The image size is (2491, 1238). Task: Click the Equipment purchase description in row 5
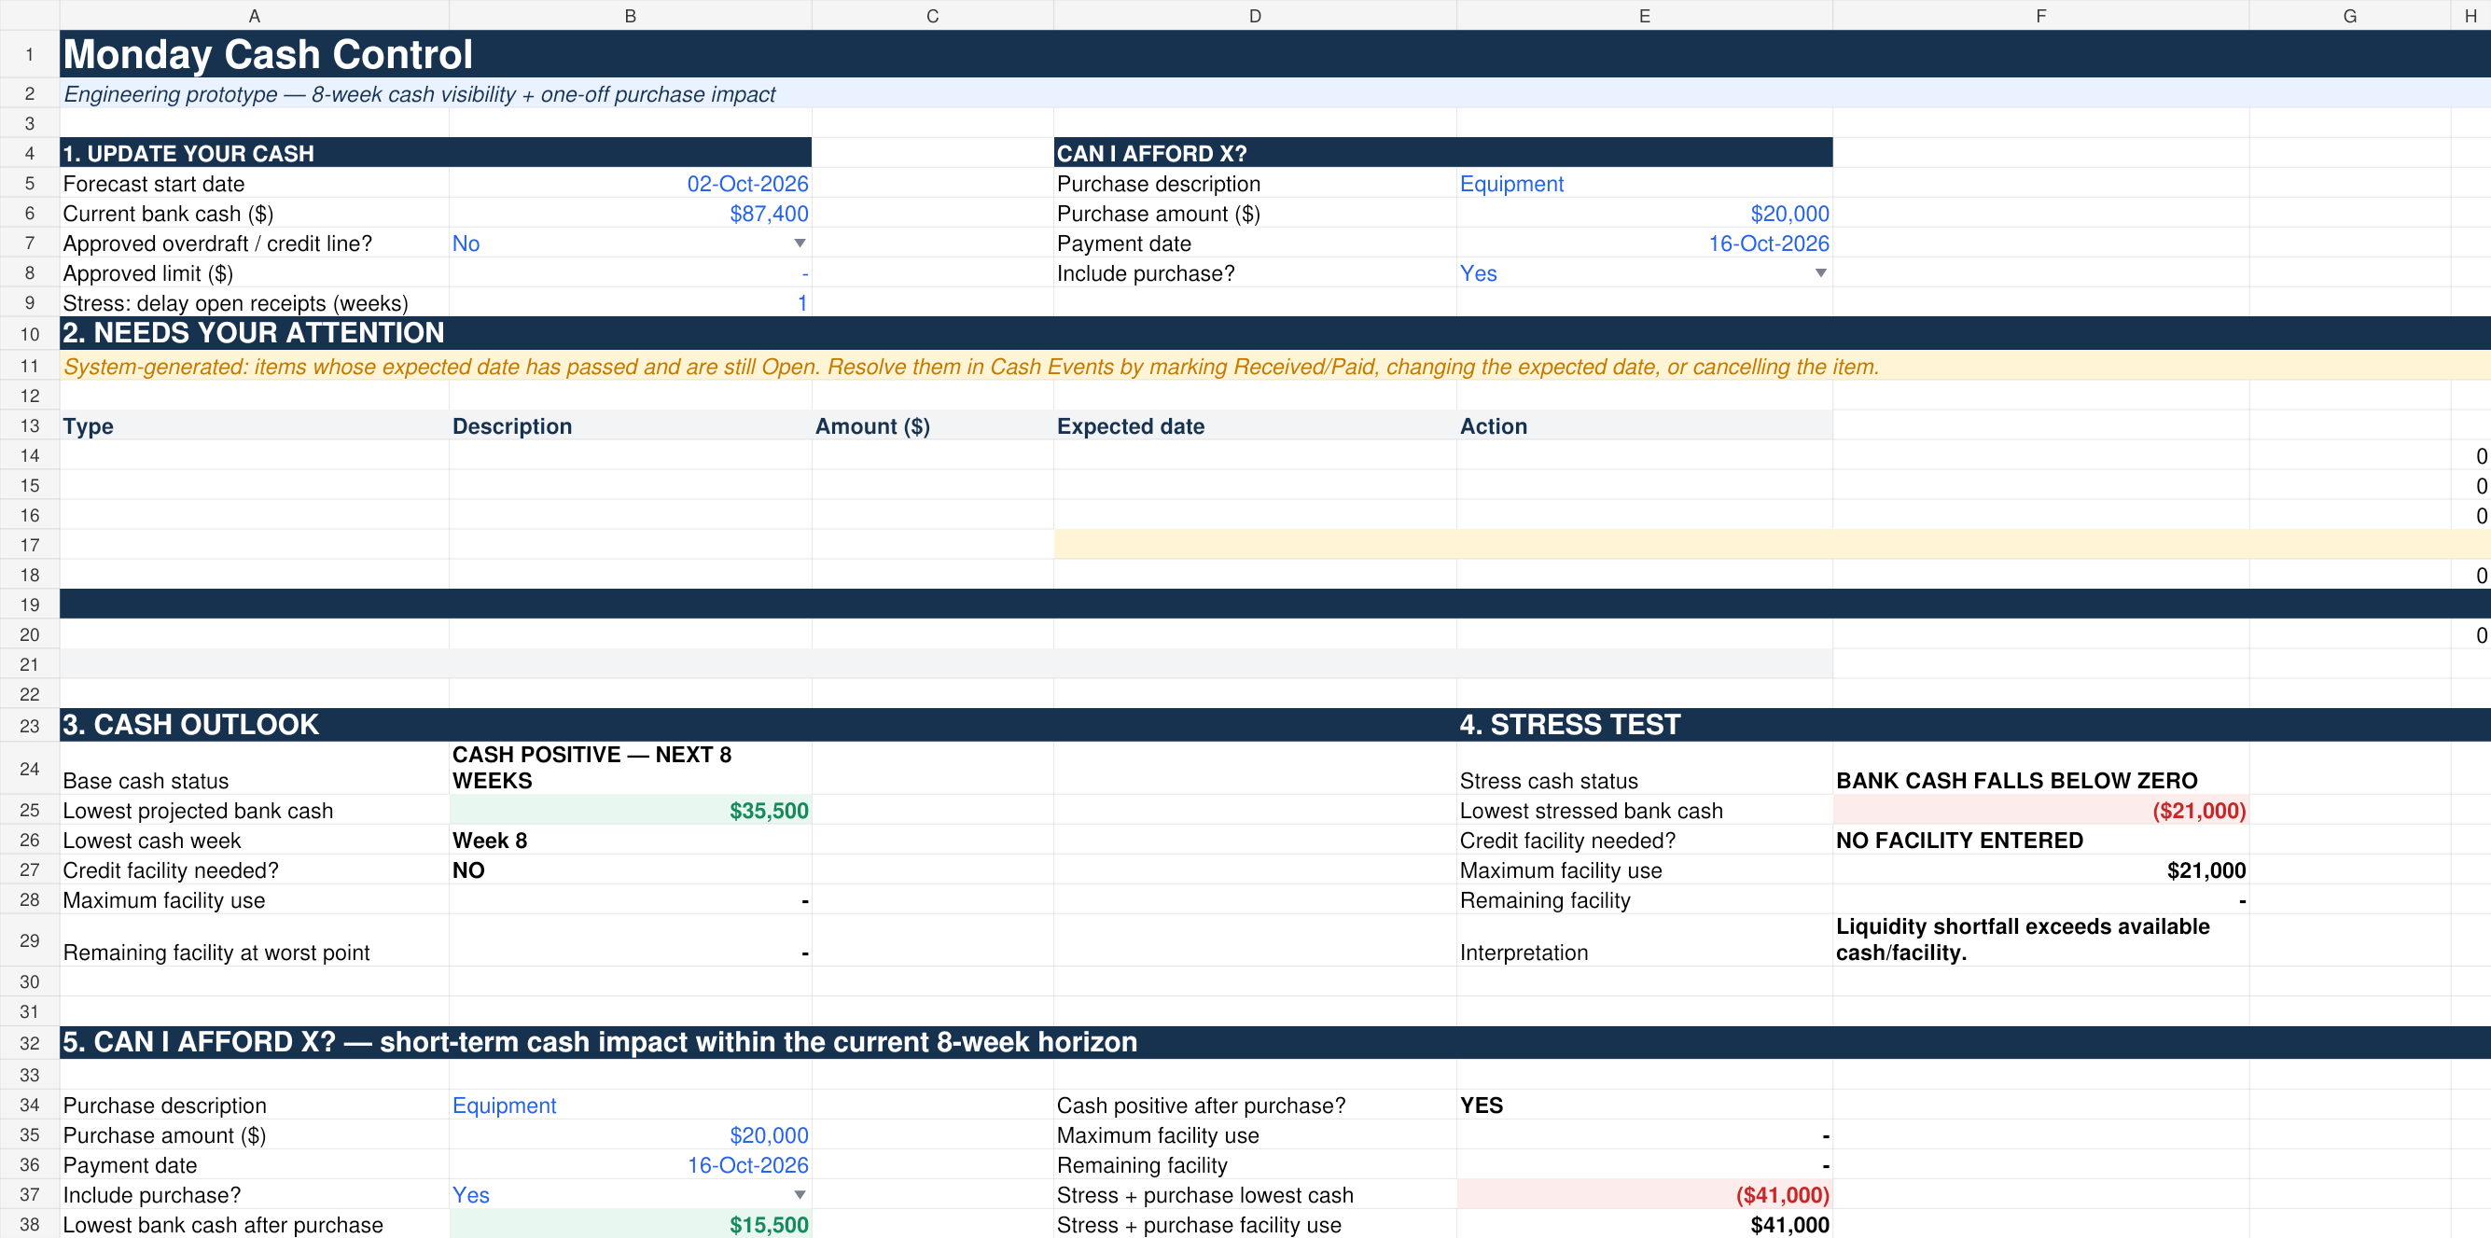tap(1511, 184)
